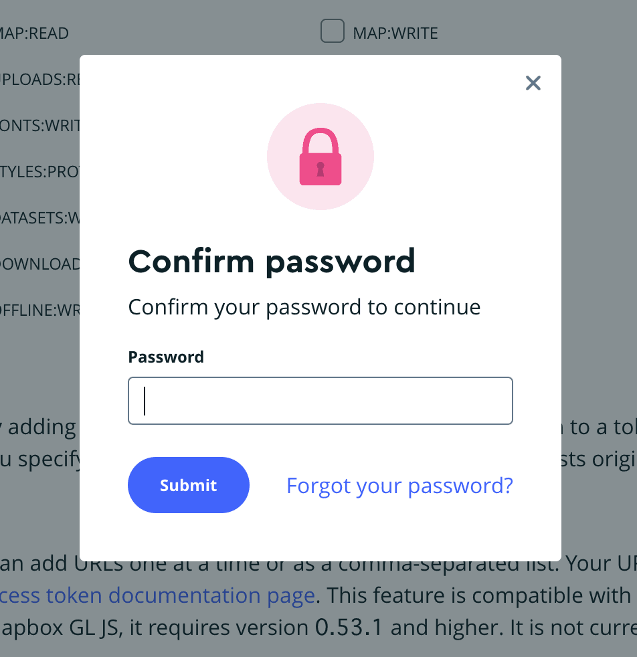637x657 pixels.
Task: Select the partially hidden OFFLINE scope label
Action: tap(40, 310)
